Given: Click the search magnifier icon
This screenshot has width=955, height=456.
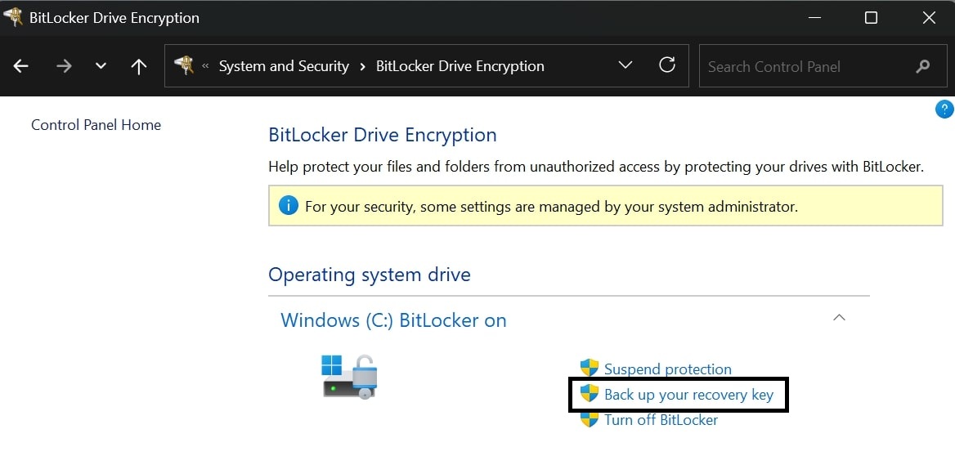Looking at the screenshot, I should point(923,66).
